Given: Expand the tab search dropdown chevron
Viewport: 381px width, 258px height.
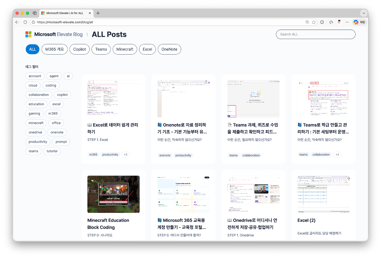Looking at the screenshot, I should (x=364, y=13).
